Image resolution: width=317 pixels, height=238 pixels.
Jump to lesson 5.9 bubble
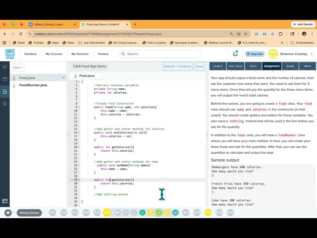[x=208, y=213]
